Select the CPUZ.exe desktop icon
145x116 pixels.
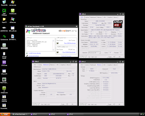point(4,63)
